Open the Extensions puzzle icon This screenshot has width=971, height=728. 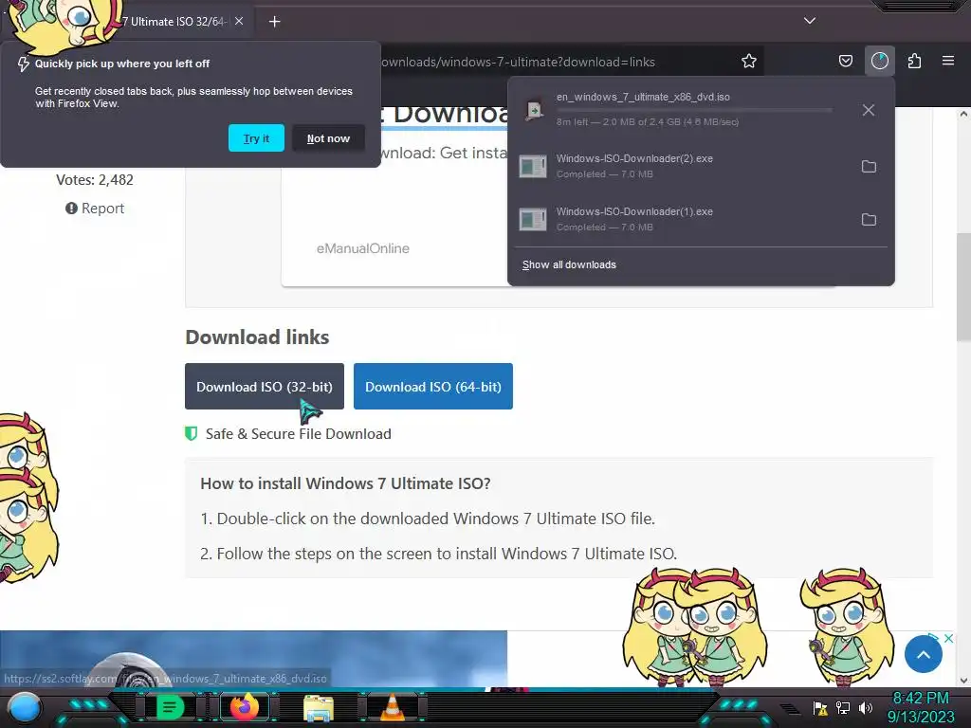coord(914,61)
